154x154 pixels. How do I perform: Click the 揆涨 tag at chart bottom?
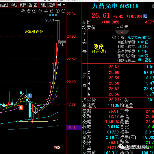tap(57, 147)
